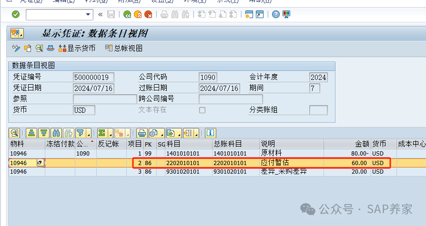Click the Display/Change glasses-pencil icon
Image resolution: width=426 pixels, height=226 pixels.
16,49
